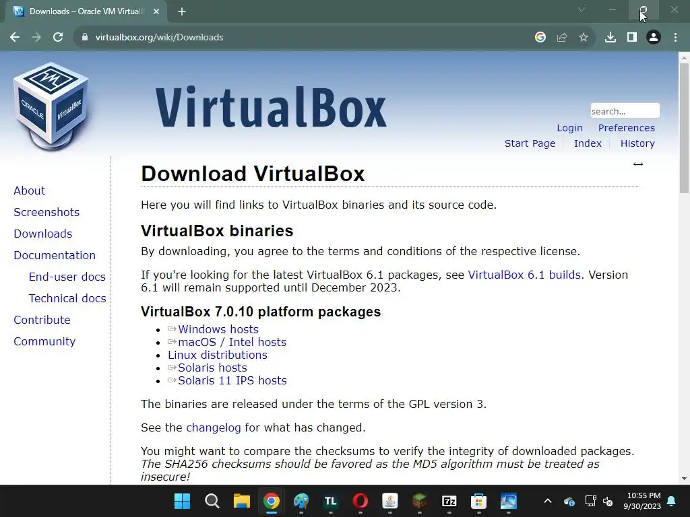690x517 pixels.
Task: Open 7-Zip from the taskbar
Action: [x=449, y=501]
